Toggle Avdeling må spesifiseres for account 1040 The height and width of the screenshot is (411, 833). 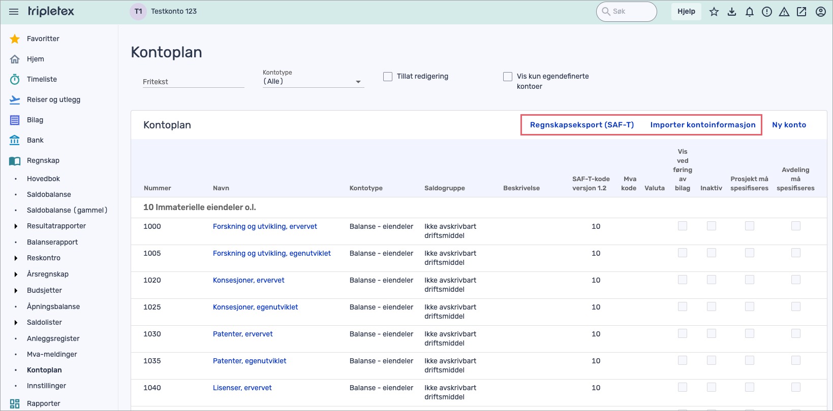tap(796, 387)
